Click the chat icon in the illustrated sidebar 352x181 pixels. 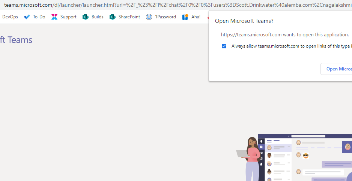coord(261,147)
